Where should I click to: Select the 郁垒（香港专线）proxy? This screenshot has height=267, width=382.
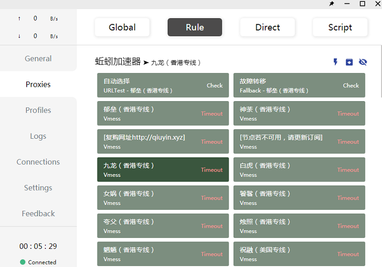(163, 113)
